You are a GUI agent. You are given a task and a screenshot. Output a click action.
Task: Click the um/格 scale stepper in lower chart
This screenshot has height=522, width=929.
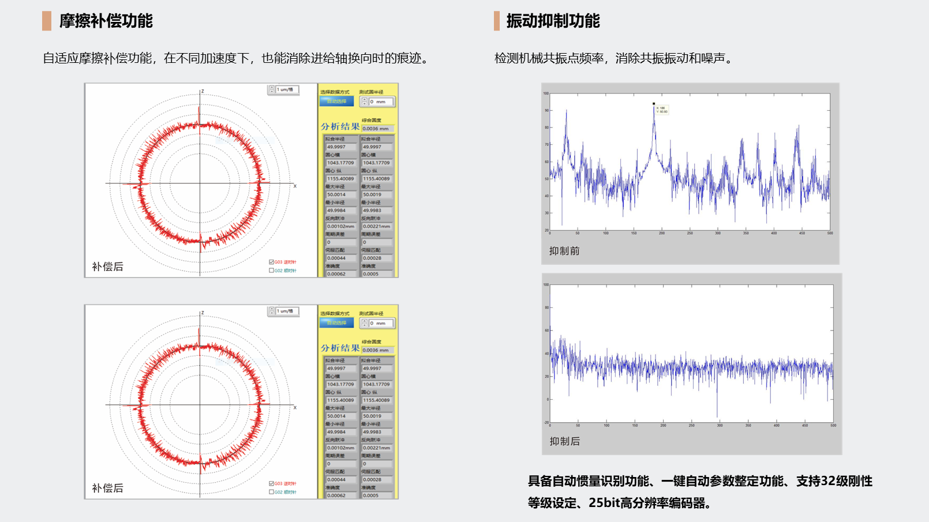point(272,311)
